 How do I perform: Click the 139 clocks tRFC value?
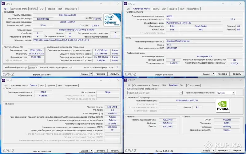click(x=112, y=127)
